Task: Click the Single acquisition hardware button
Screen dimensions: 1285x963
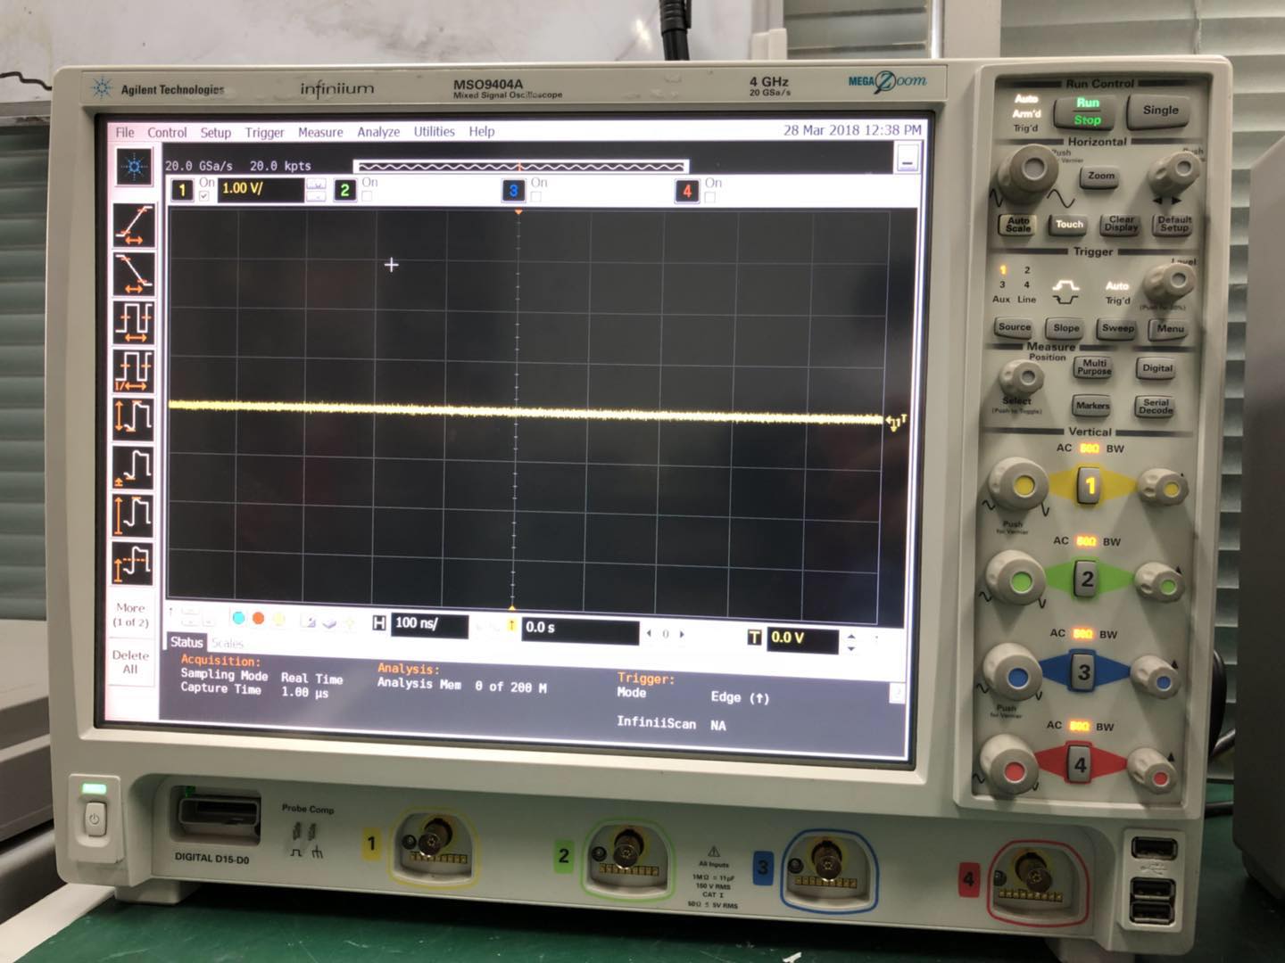Action: (1160, 111)
